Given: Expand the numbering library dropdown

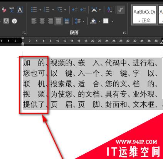Looking at the screenshot, I should (x=53, y=10).
